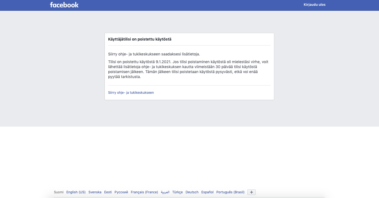Choose Svenska as the page language
The width and height of the screenshot is (379, 198).
tap(95, 192)
